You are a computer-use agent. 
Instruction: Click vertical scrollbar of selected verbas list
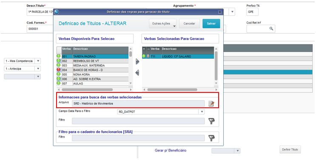click(x=216, y=66)
